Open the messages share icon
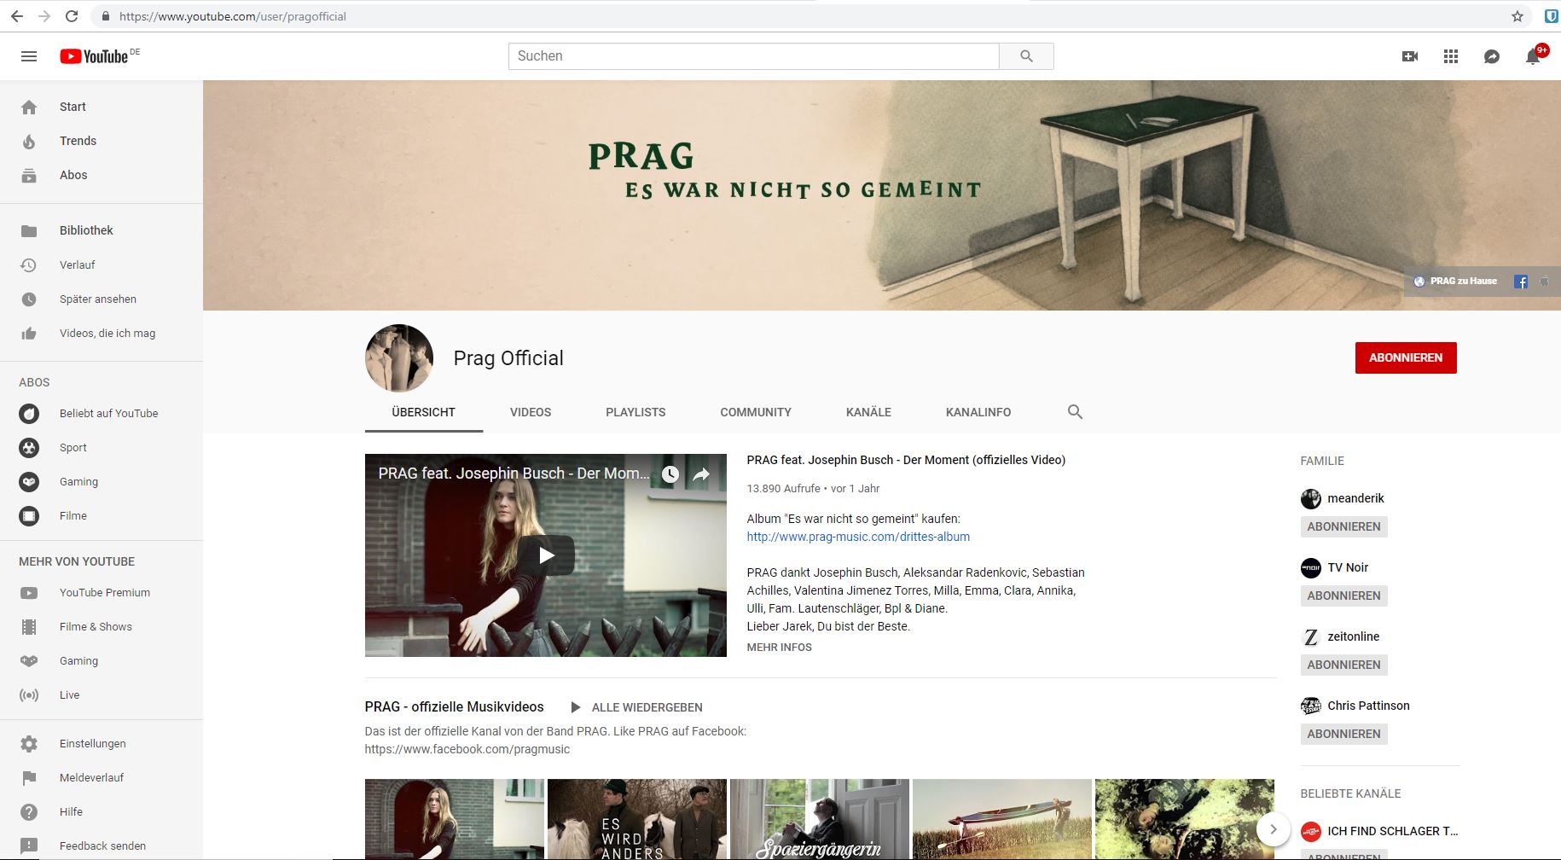Viewport: 1561px width, 860px height. click(x=1492, y=56)
